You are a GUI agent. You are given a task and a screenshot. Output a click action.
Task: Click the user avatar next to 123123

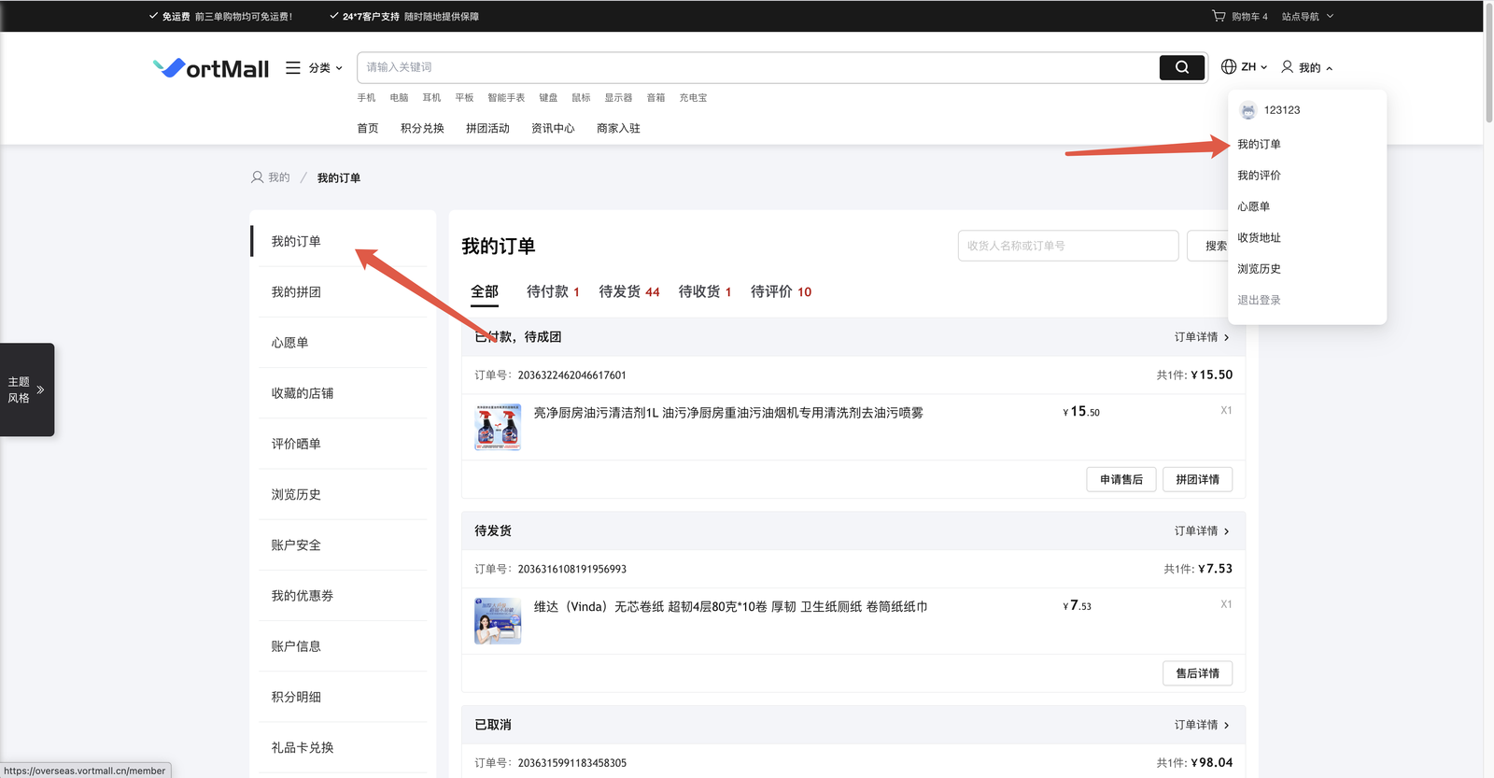click(1248, 110)
